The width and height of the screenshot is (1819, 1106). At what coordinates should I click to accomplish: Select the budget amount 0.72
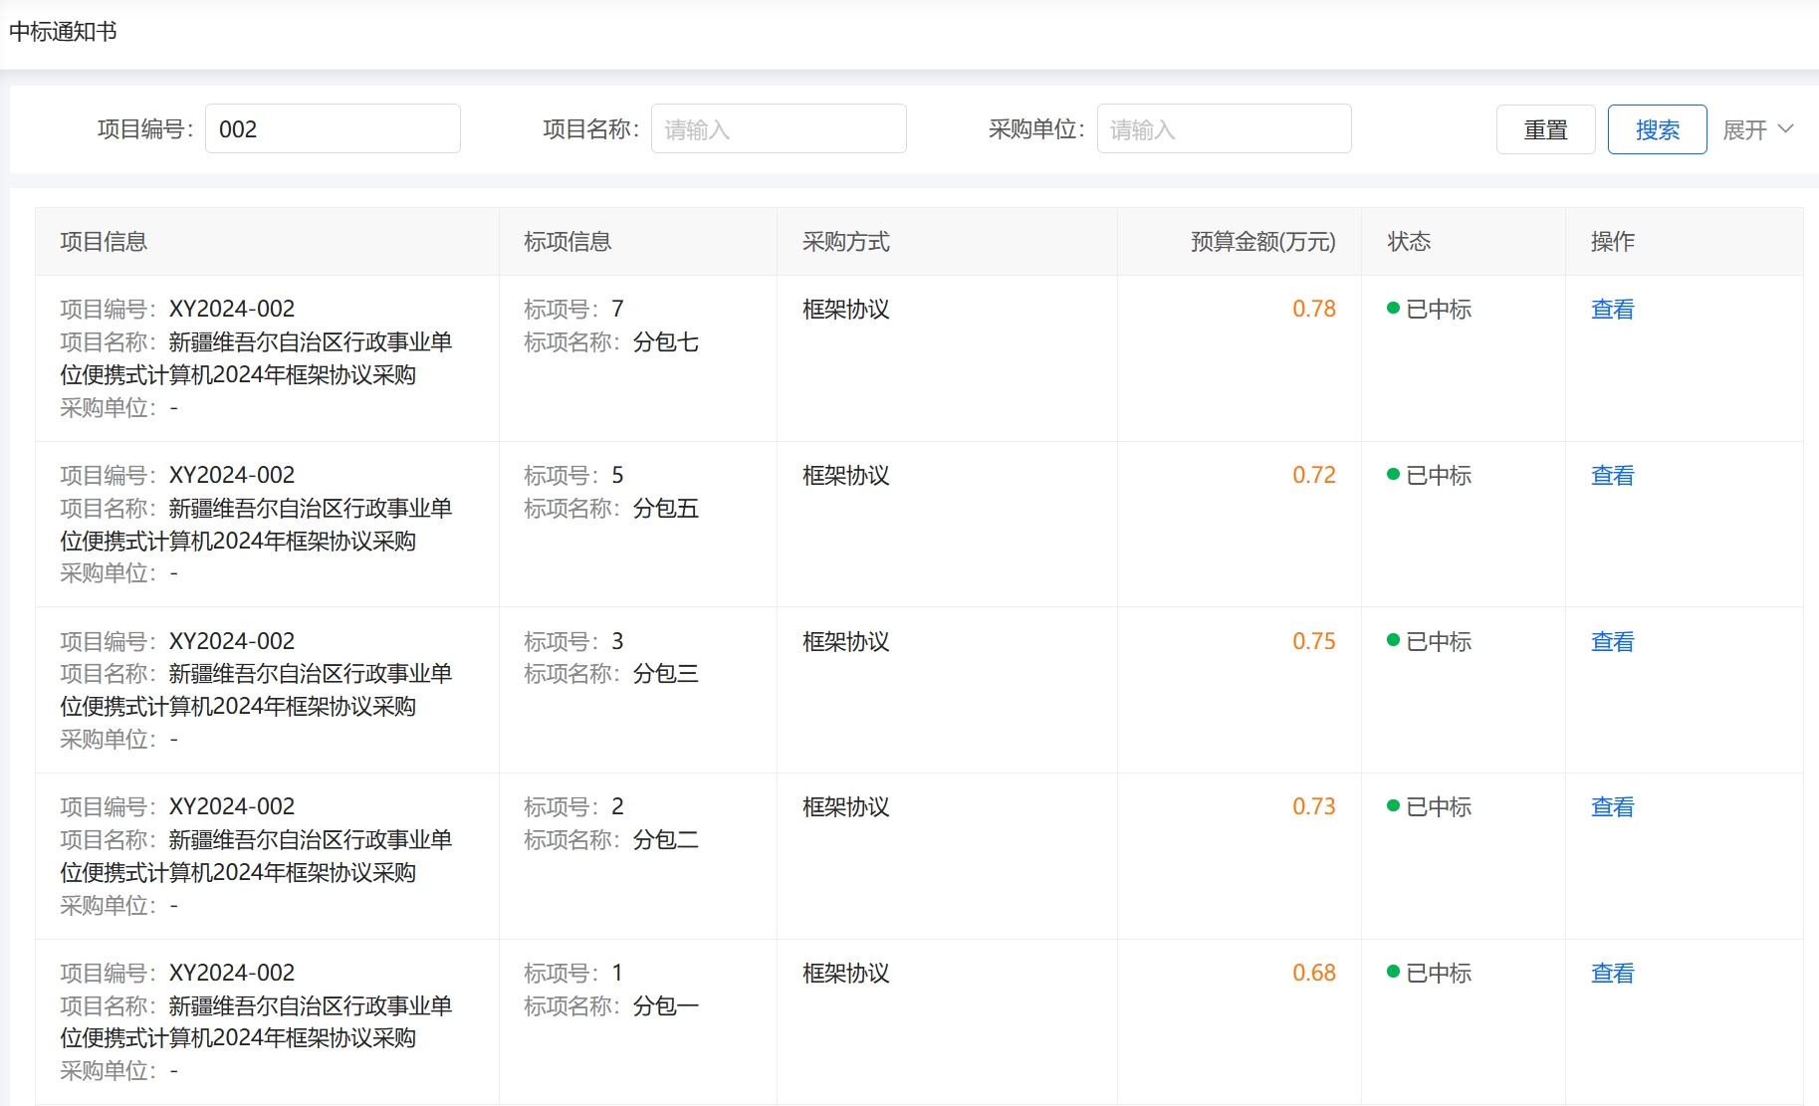pyautogui.click(x=1314, y=476)
